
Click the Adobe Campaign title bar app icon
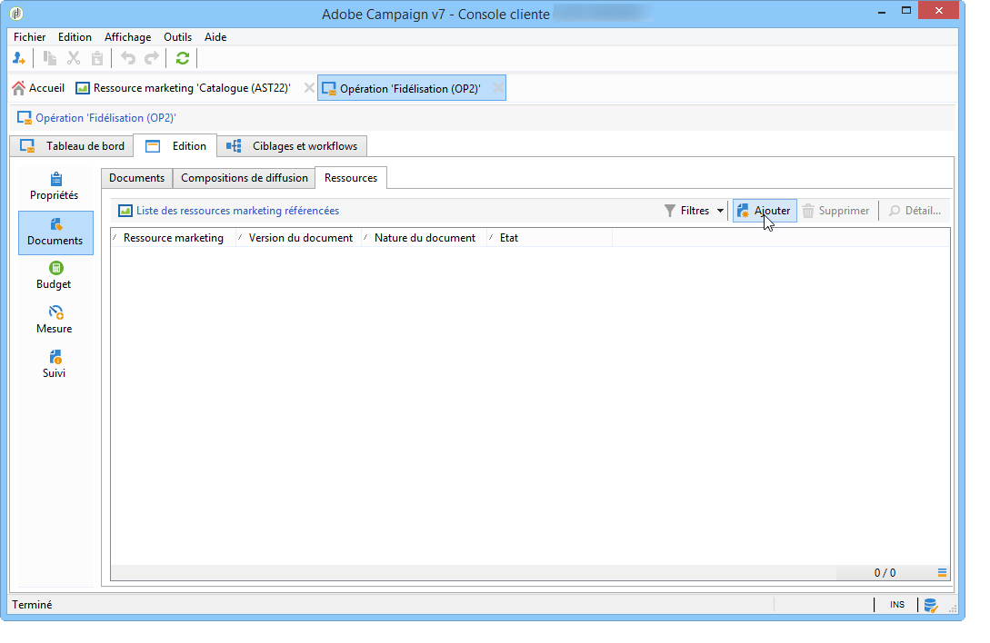click(x=16, y=14)
